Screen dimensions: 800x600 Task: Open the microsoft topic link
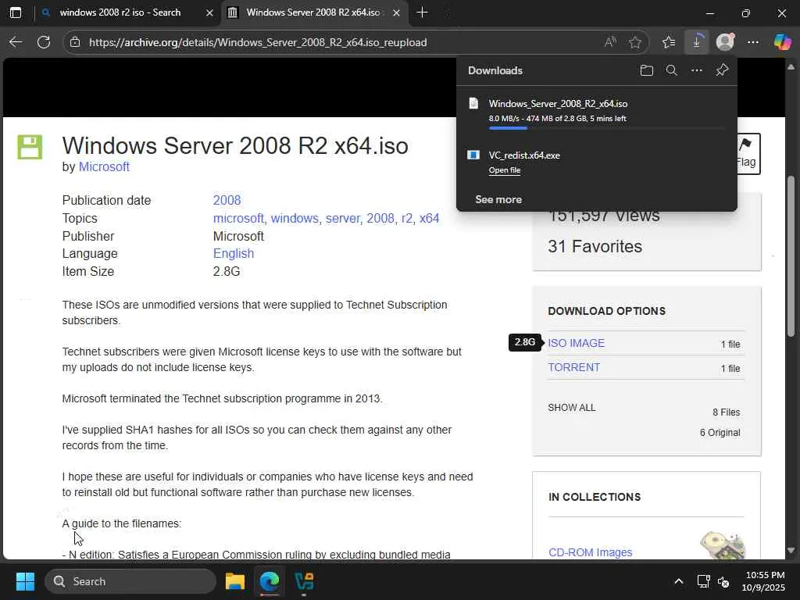(x=238, y=219)
